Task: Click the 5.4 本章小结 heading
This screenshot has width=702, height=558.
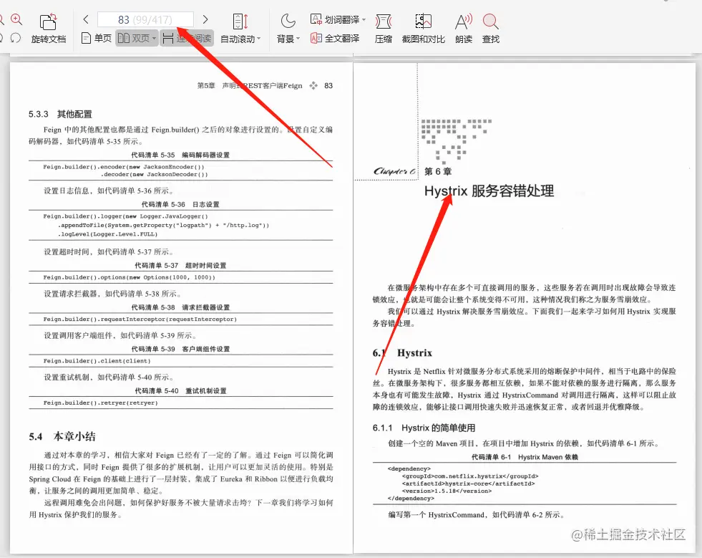Action: tap(62, 436)
